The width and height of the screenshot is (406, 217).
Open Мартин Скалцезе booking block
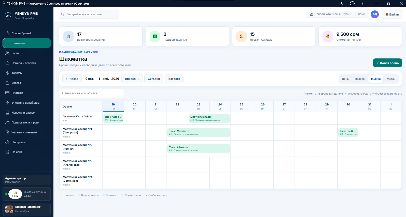[209, 118]
